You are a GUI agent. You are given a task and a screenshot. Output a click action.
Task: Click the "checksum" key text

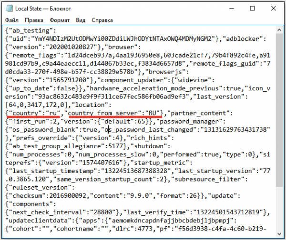[27, 196]
